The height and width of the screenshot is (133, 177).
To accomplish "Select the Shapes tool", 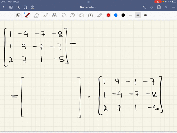I will click(x=55, y=15).
